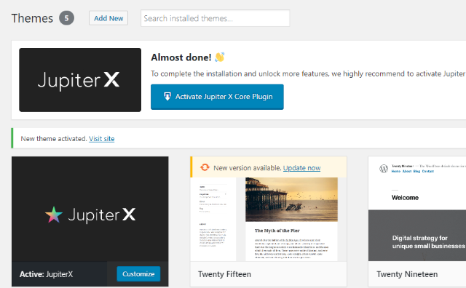Image resolution: width=466 pixels, height=288 pixels.
Task: Click the 'New version available.' text
Action: pyautogui.click(x=248, y=168)
